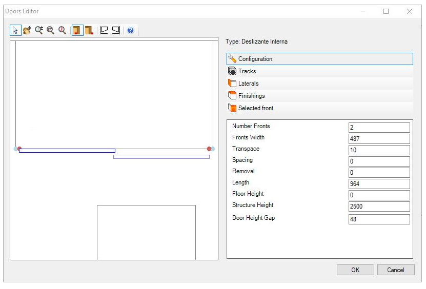Select the arrow pointer tool
Image resolution: width=426 pixels, height=289 pixels.
(15, 30)
